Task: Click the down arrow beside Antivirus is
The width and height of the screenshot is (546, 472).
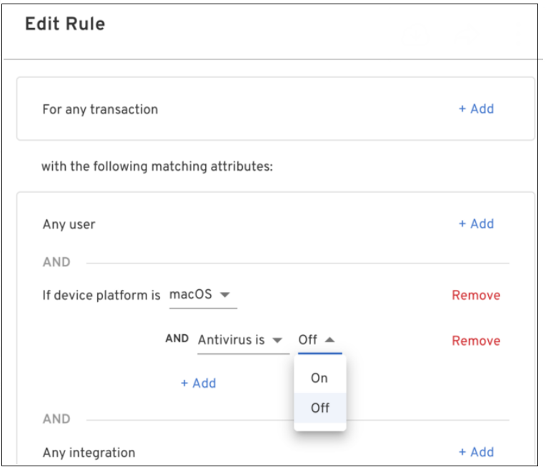Action: tap(278, 341)
